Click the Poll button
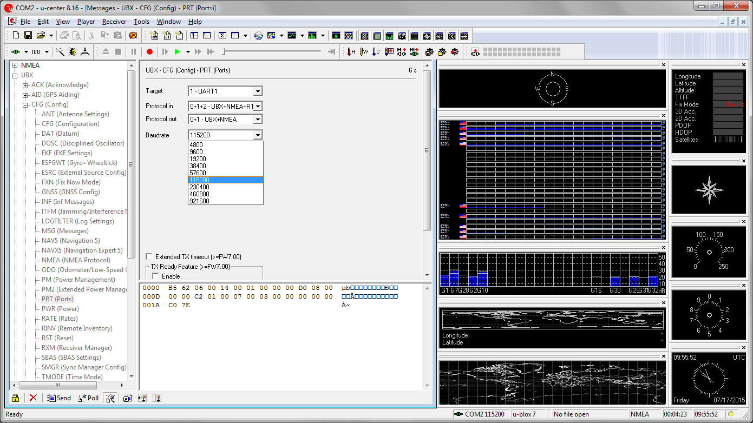This screenshot has height=423, width=753. (x=88, y=398)
